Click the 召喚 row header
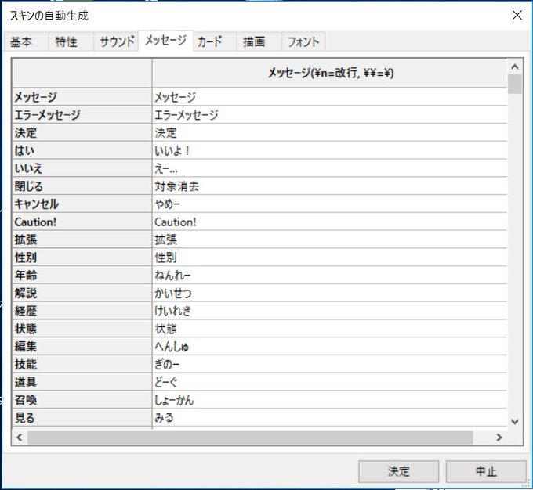This screenshot has height=490, width=533. tap(82, 400)
